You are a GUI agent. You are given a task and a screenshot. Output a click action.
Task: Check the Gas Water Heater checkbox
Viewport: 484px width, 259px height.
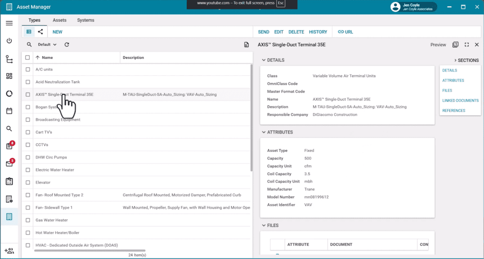click(28, 220)
